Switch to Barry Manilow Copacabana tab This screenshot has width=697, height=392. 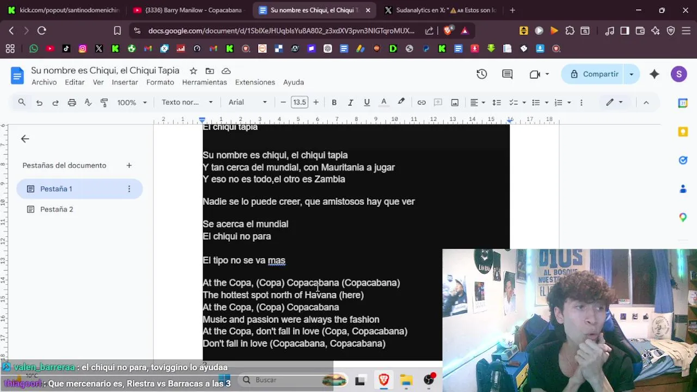click(x=188, y=10)
